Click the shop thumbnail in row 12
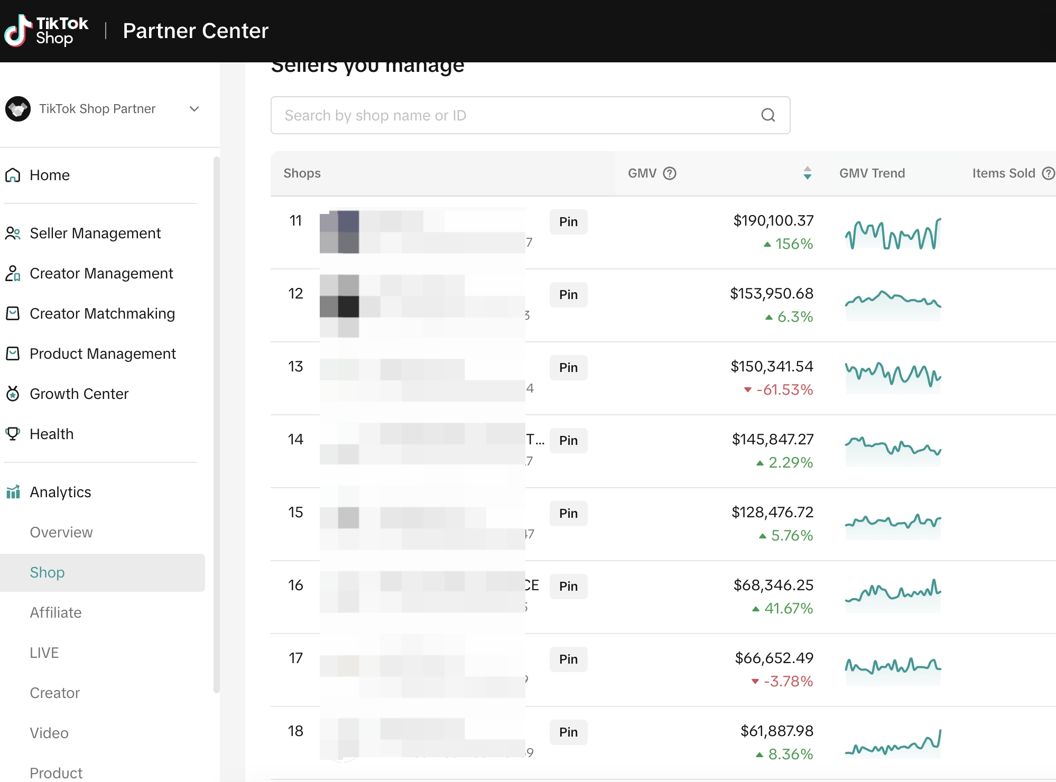The image size is (1056, 782). click(x=339, y=305)
